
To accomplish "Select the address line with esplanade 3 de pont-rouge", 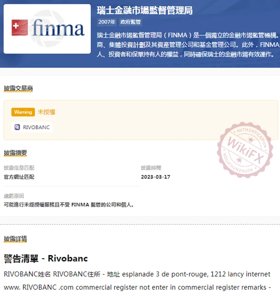I will (137, 274).
